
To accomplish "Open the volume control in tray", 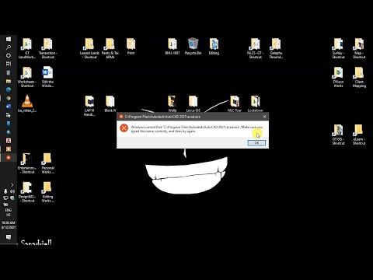I will click(12, 191).
